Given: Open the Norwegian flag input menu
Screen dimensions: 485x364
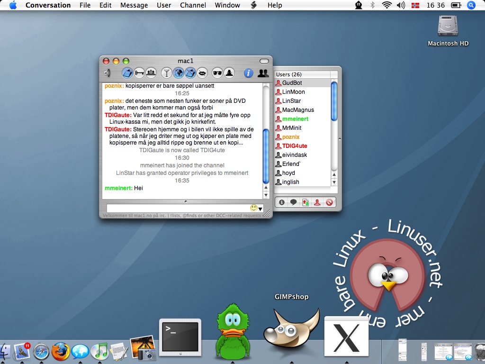Looking at the screenshot, I should 415,5.
